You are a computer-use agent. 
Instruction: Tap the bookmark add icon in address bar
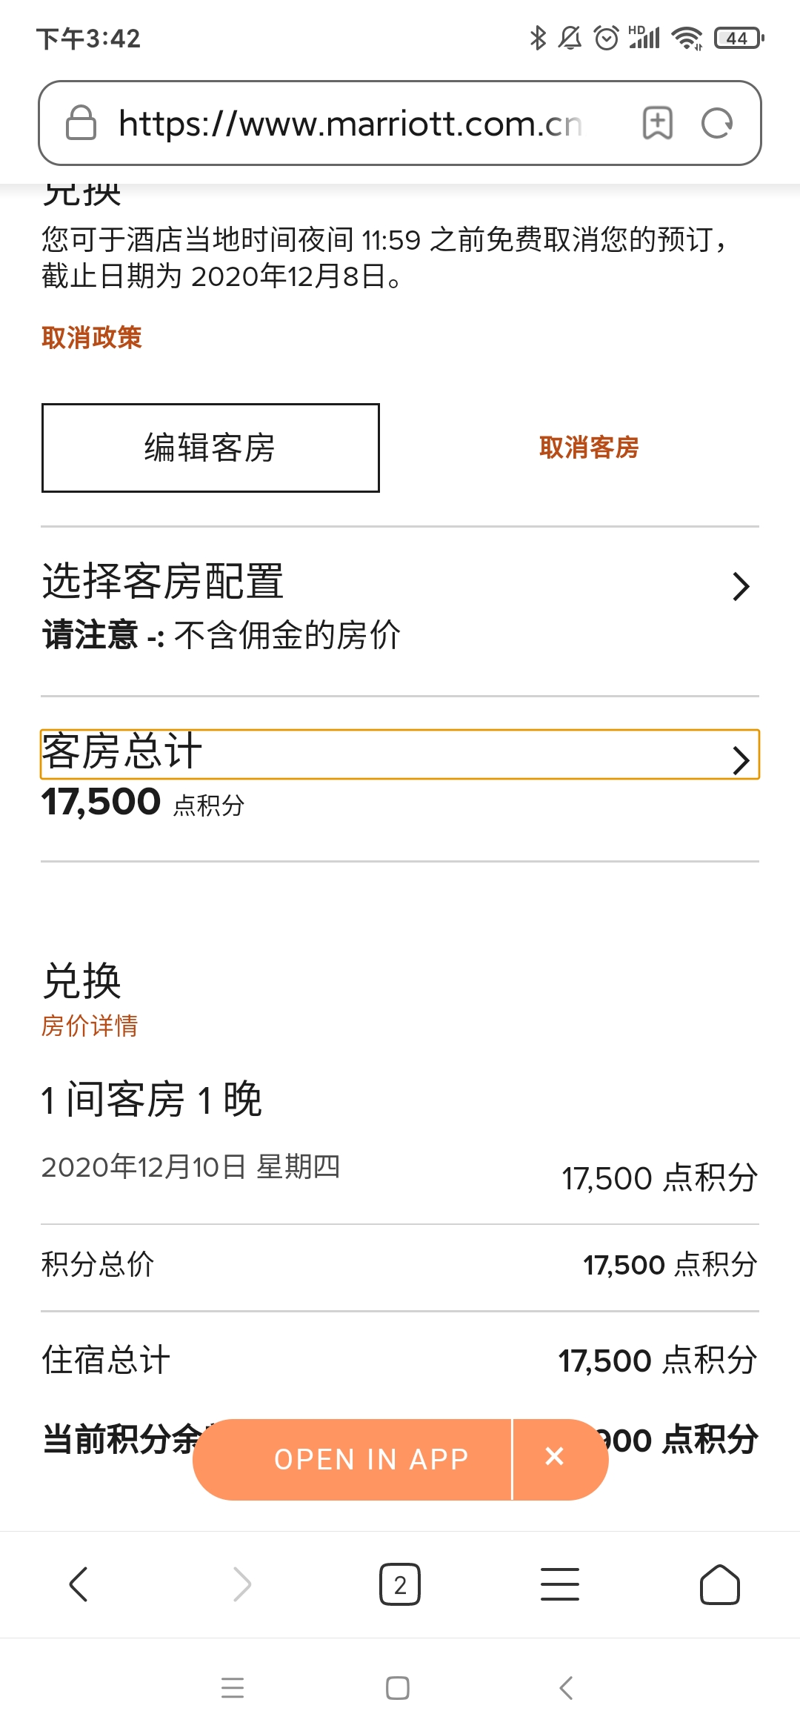pos(657,123)
